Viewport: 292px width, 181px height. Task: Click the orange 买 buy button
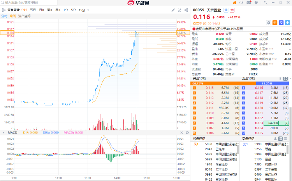tap(275, 23)
